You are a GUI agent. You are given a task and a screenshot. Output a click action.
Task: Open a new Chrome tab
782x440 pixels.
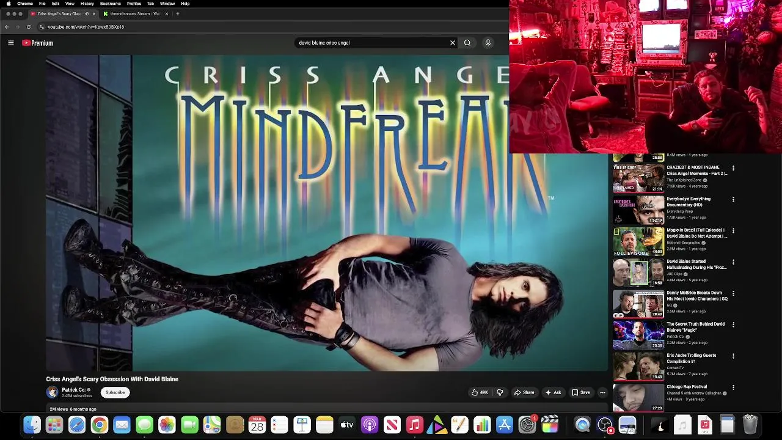click(178, 13)
